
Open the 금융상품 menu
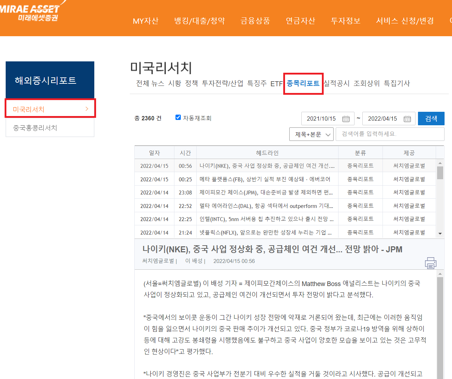click(x=255, y=21)
